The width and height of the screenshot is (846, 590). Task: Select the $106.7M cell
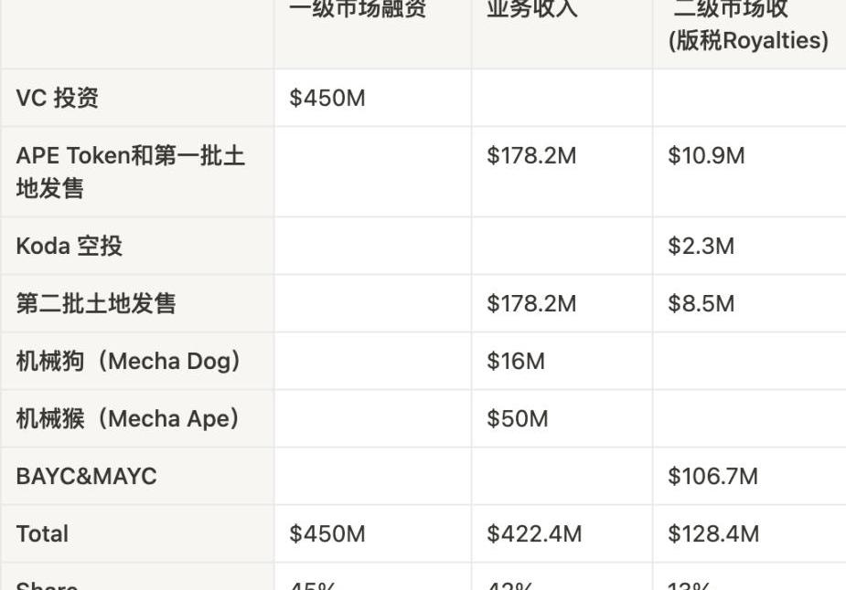point(712,476)
